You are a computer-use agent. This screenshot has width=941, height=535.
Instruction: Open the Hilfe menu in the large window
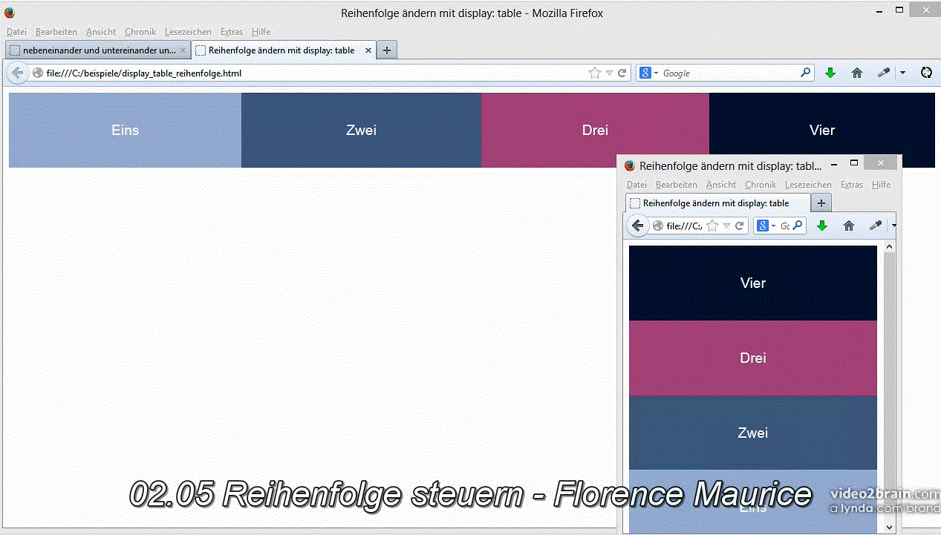(x=261, y=32)
